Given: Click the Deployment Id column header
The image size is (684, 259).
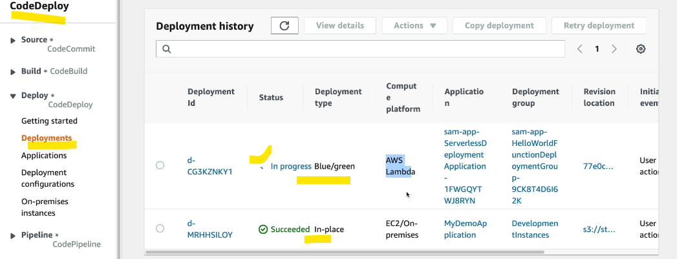Looking at the screenshot, I should [x=211, y=98].
